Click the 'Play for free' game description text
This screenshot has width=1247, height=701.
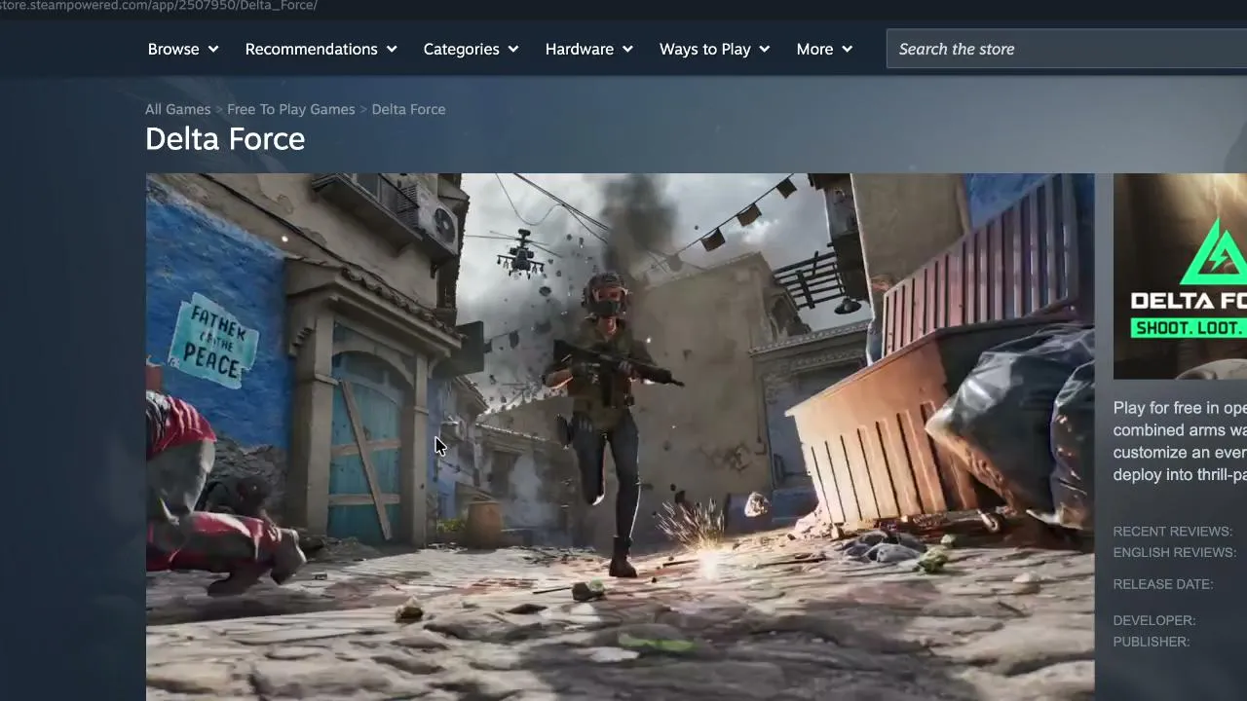[x=1180, y=441]
